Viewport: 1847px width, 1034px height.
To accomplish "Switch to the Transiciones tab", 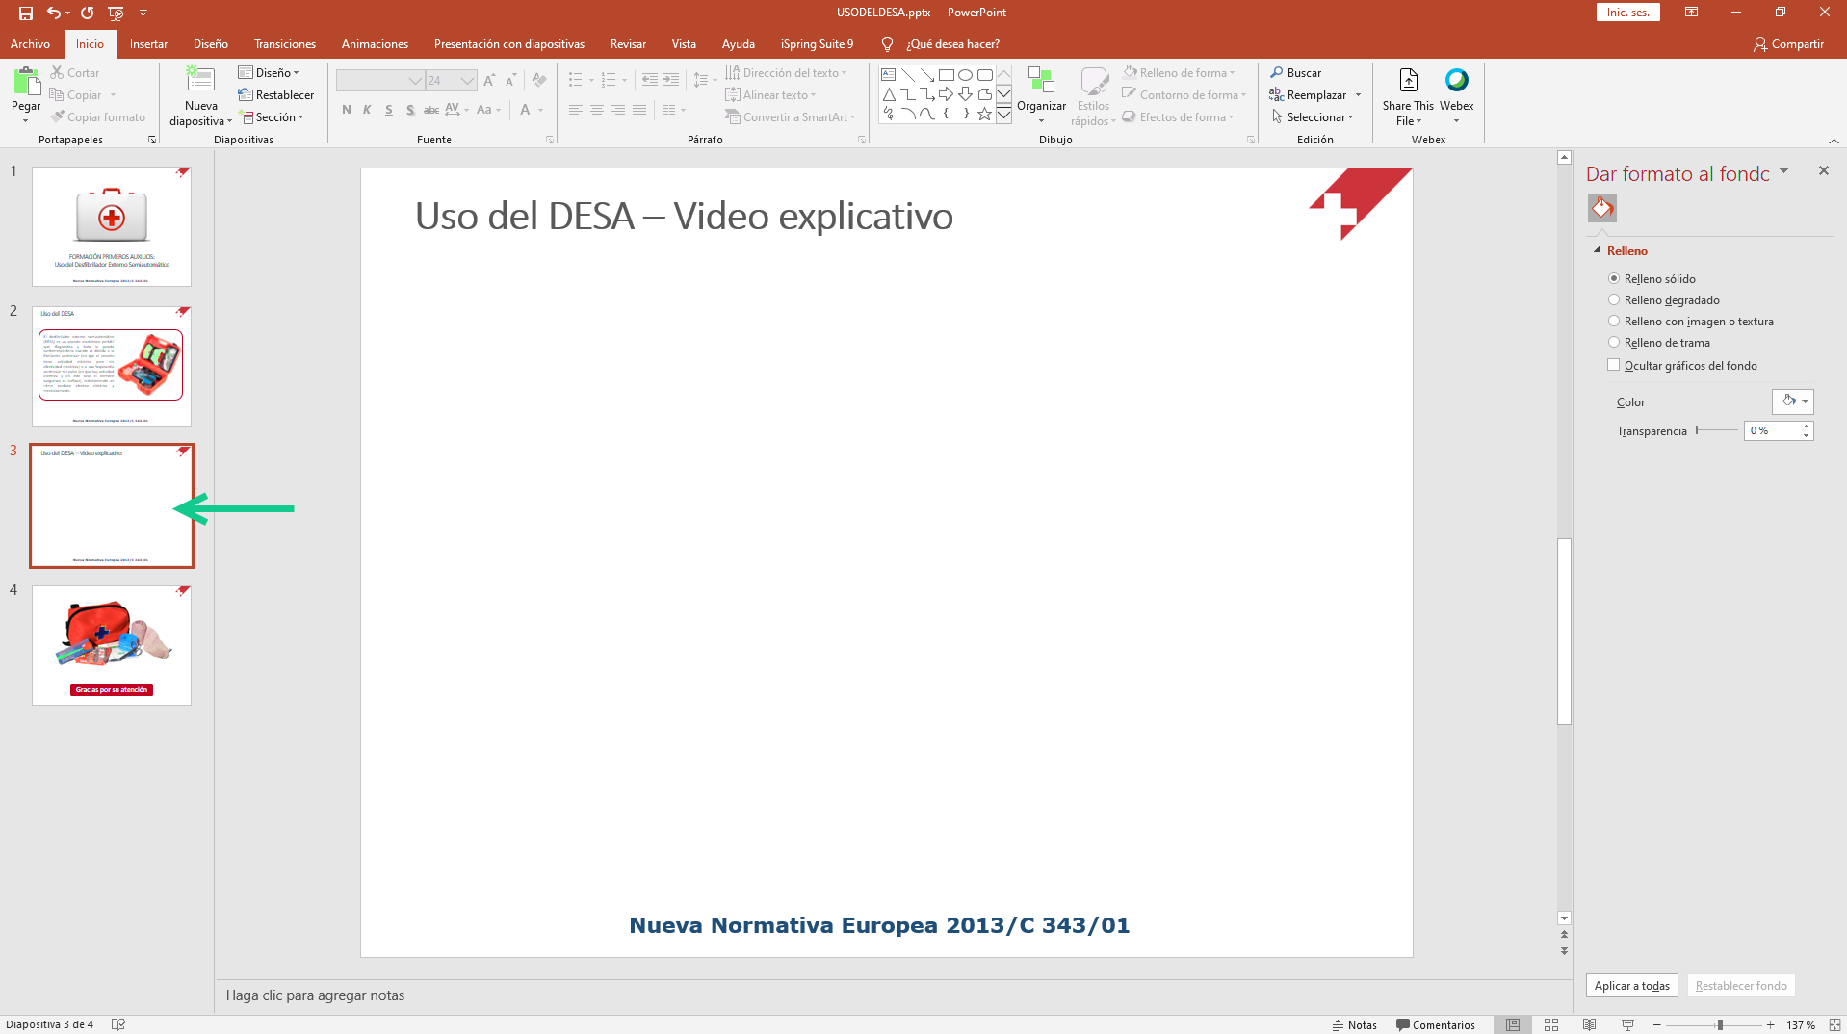I will 284,44.
